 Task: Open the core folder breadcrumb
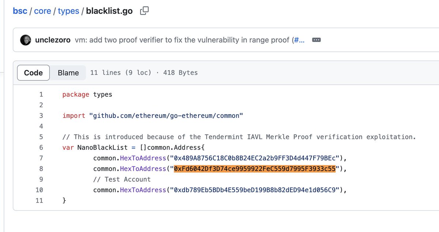pos(42,11)
